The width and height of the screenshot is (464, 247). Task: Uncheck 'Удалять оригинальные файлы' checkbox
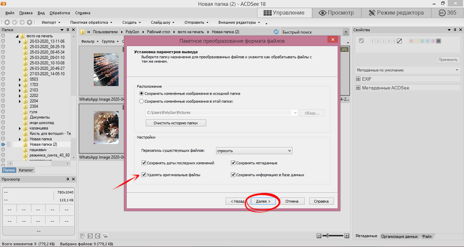pos(144,175)
